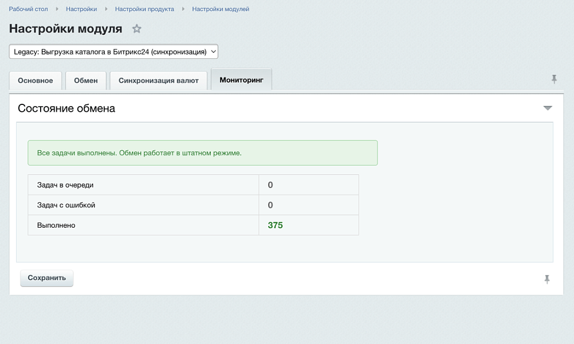Add page to favorites with star icon
The height and width of the screenshot is (344, 574).
[136, 29]
